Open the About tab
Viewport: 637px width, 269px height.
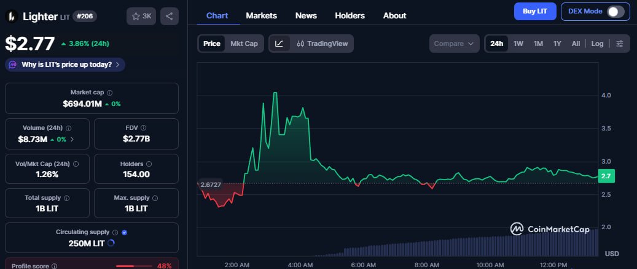[x=394, y=16]
